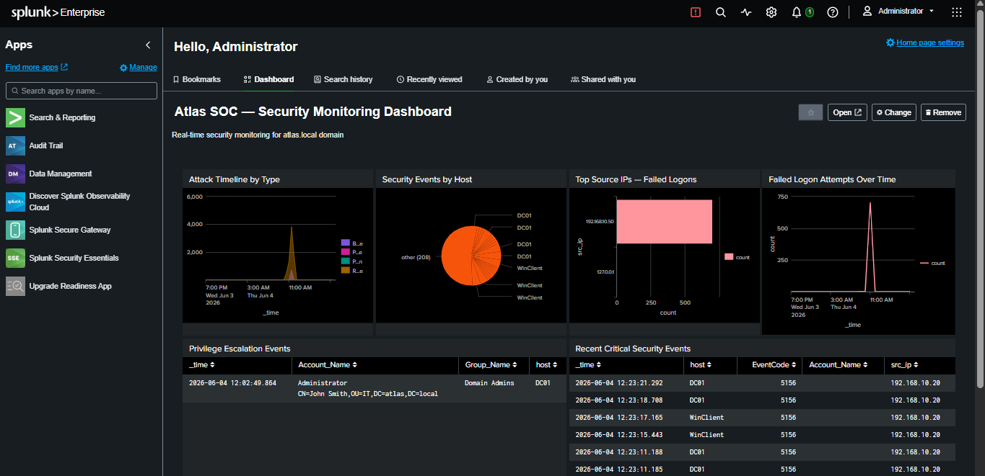Click the 2026-06-04 12:23:17.165 WinClient row
The height and width of the screenshot is (476, 985).
[762, 418]
